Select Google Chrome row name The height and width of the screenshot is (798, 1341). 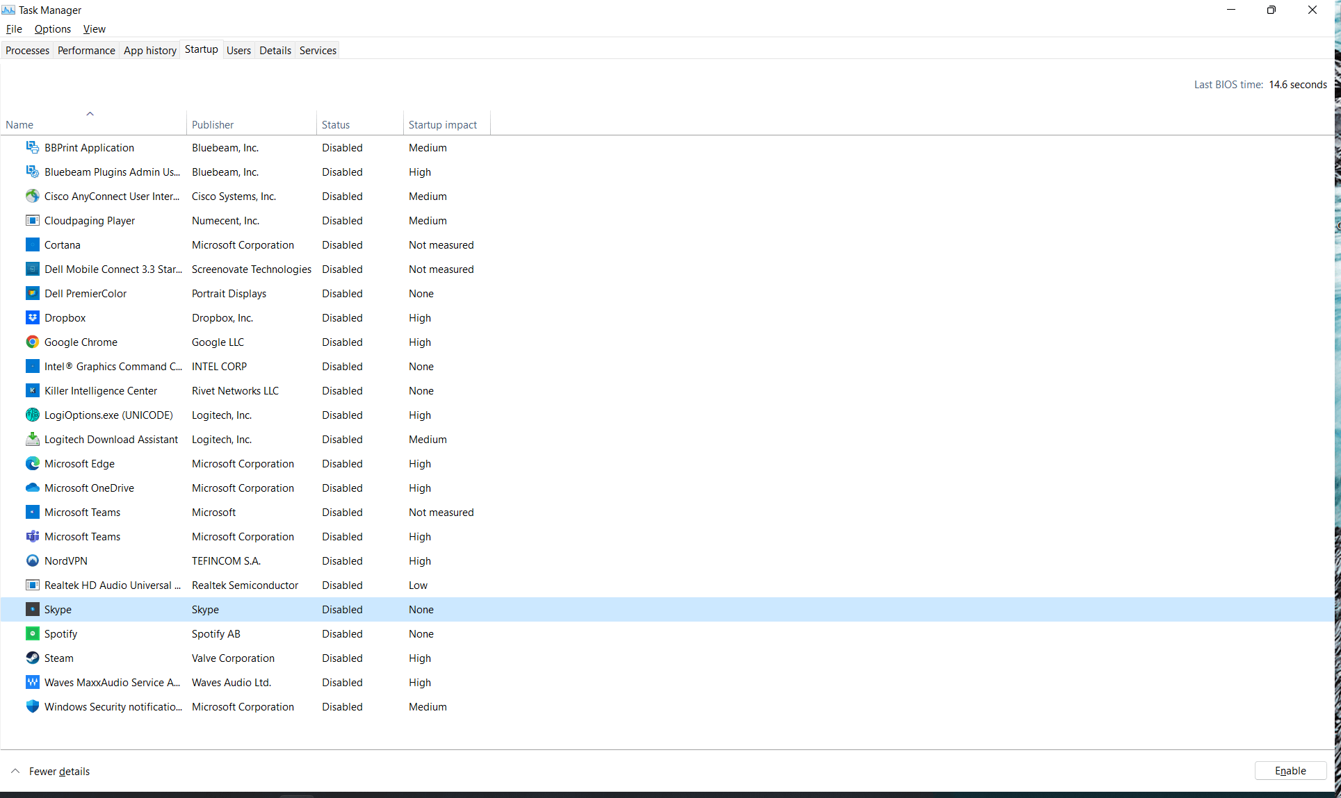pos(81,342)
